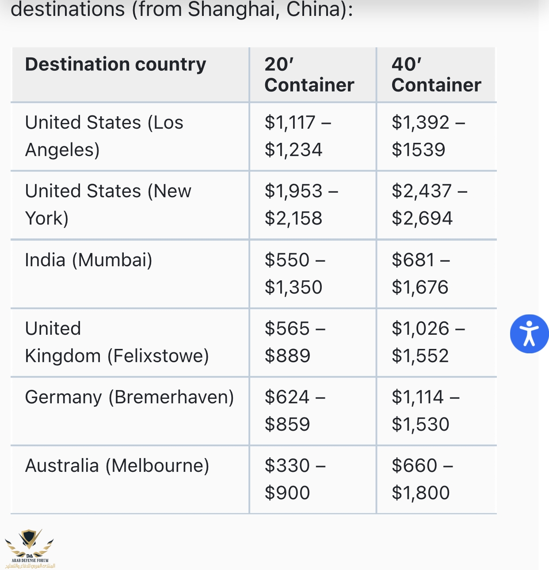Click the 20' Container column header
This screenshot has height=570, width=549.
pyautogui.click(x=309, y=75)
